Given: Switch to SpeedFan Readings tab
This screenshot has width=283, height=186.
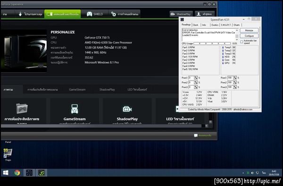Looking at the screenshot, I should [186, 25].
